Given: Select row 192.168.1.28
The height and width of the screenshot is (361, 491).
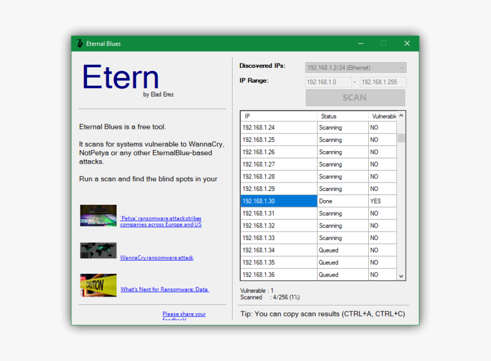Looking at the screenshot, I should pyautogui.click(x=319, y=177).
